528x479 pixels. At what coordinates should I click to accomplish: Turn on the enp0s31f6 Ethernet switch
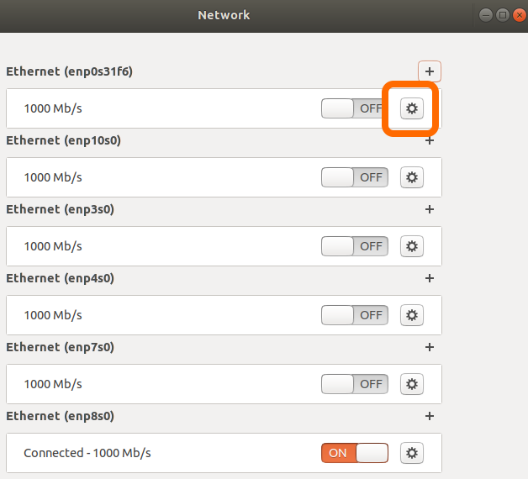pos(355,108)
